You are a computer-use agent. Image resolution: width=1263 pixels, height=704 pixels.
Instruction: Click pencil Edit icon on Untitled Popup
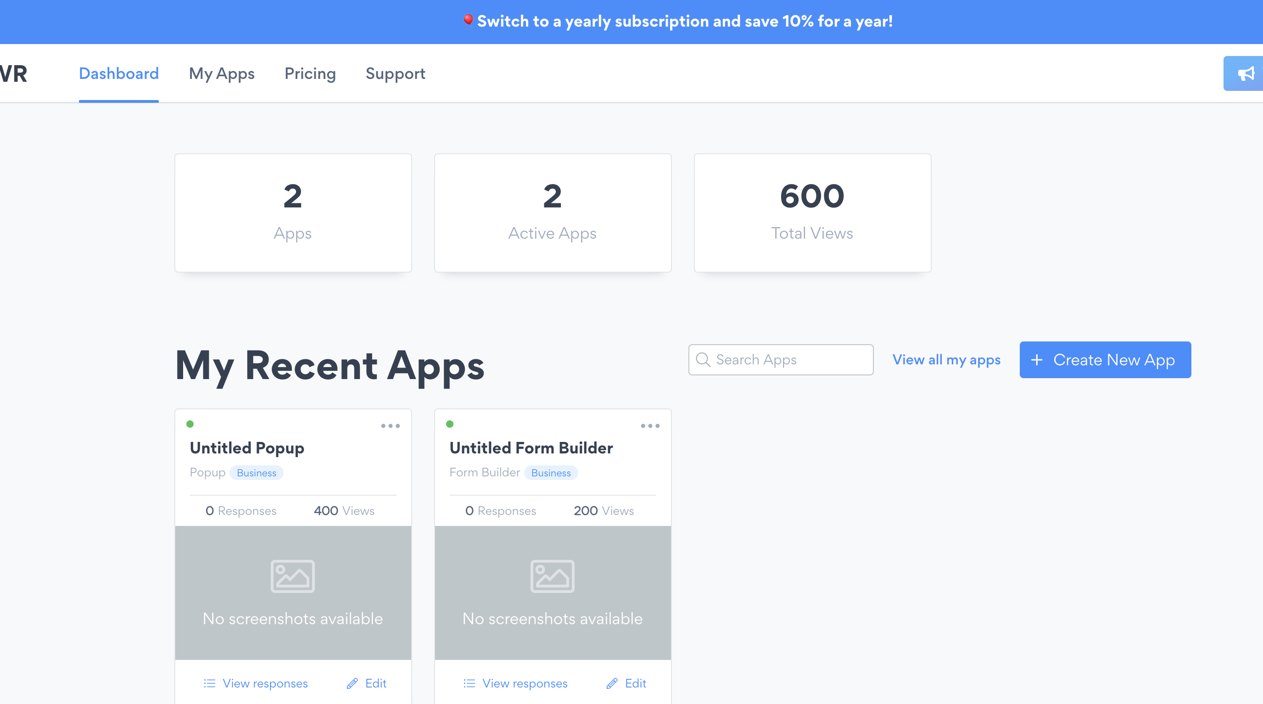[x=352, y=683]
